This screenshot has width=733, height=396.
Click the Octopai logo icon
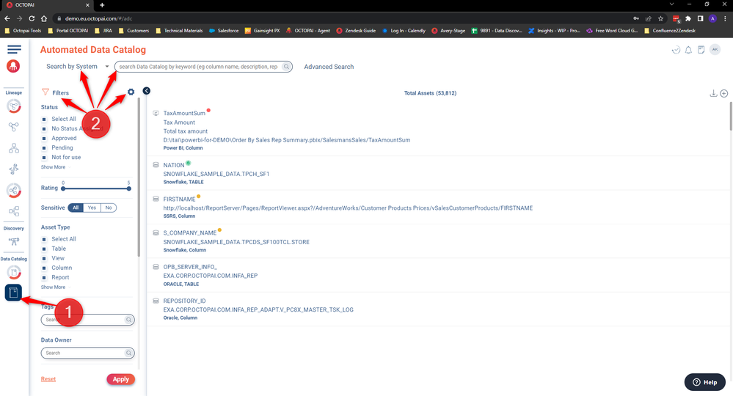pos(13,66)
